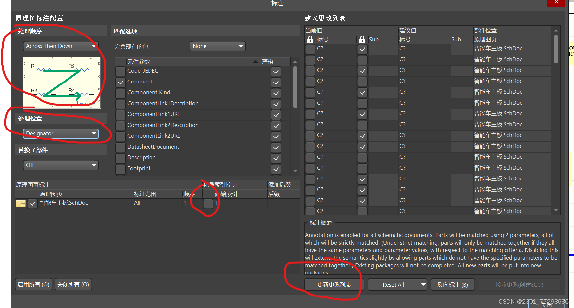
Task: Click the 接收更改(创建ECO) button
Action: [519, 285]
